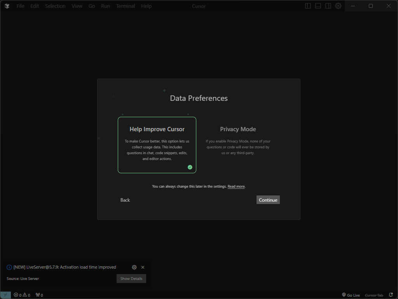Click Cursor Tab in the status bar
This screenshot has width=398, height=299.
[x=374, y=295]
